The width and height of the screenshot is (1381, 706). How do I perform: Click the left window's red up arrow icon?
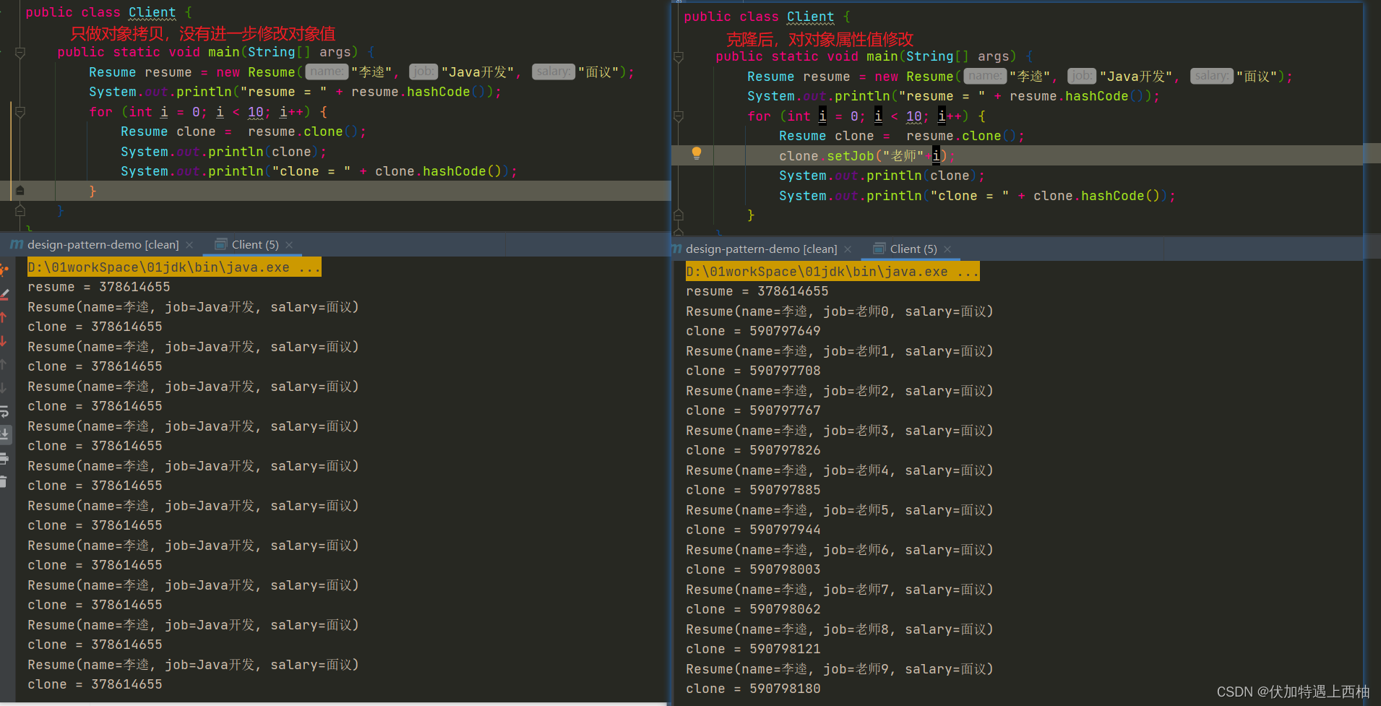(4, 317)
